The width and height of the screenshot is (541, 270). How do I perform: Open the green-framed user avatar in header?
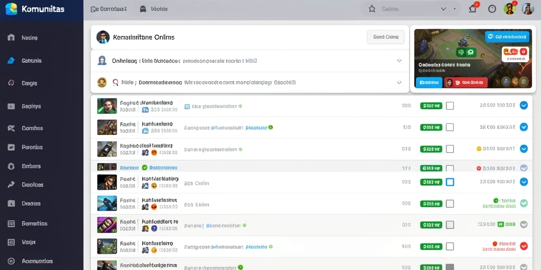point(510,8)
